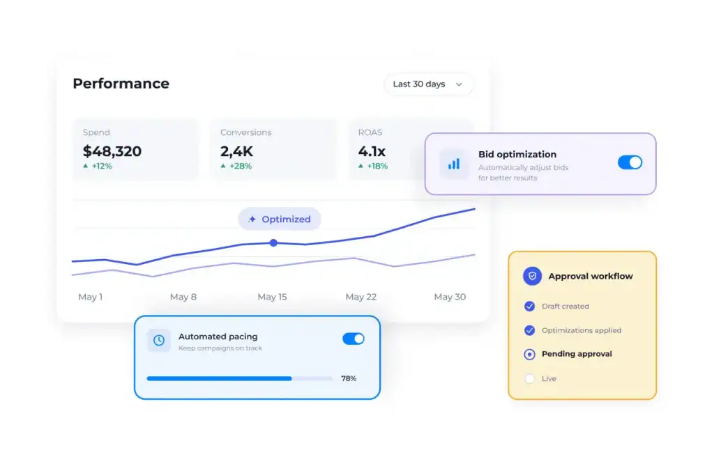The width and height of the screenshot is (714, 457).
Task: Turn off the Automated pacing switch
Action: tap(354, 339)
